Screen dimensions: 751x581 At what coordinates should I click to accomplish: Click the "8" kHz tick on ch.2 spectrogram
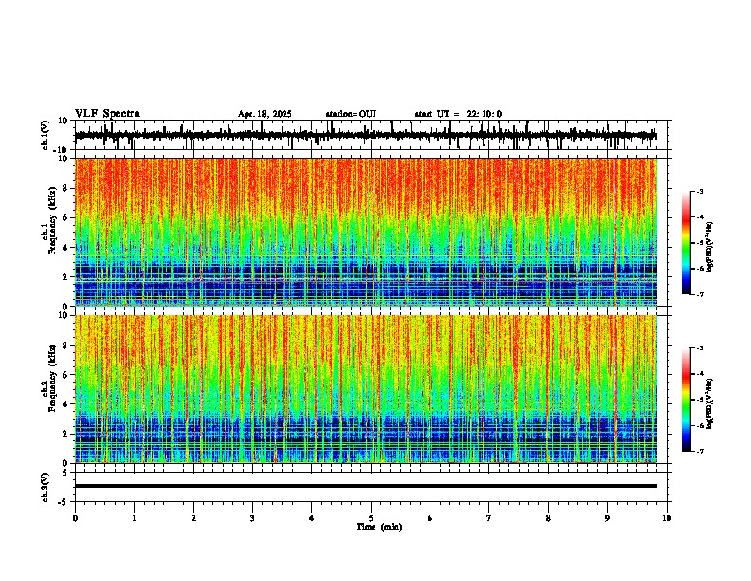click(x=66, y=346)
